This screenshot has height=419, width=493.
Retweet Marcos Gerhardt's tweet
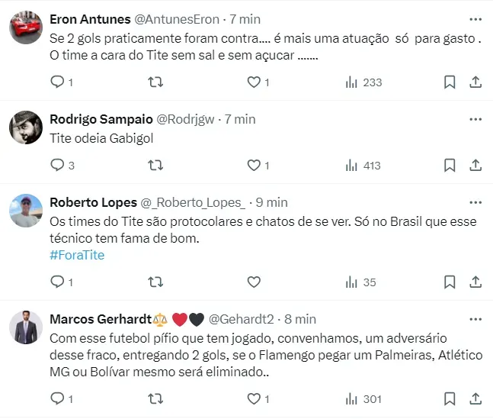(x=156, y=398)
